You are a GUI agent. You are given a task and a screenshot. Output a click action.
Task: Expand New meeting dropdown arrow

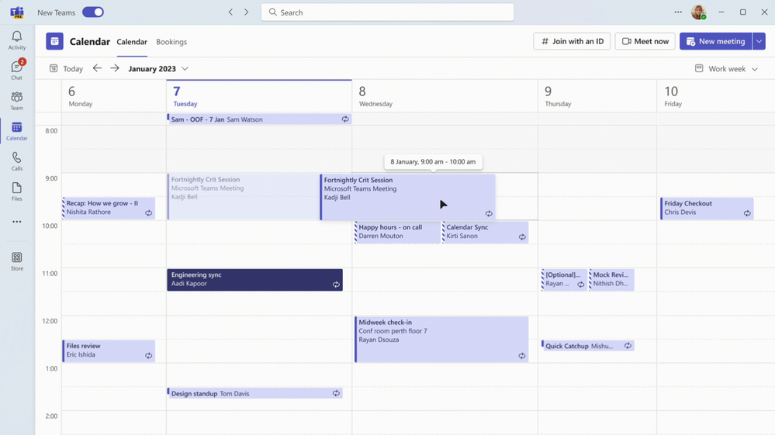[759, 41]
